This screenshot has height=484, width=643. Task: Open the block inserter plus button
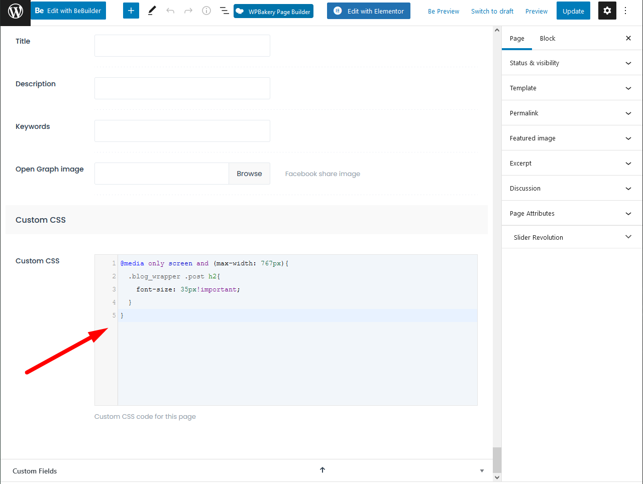point(131,11)
